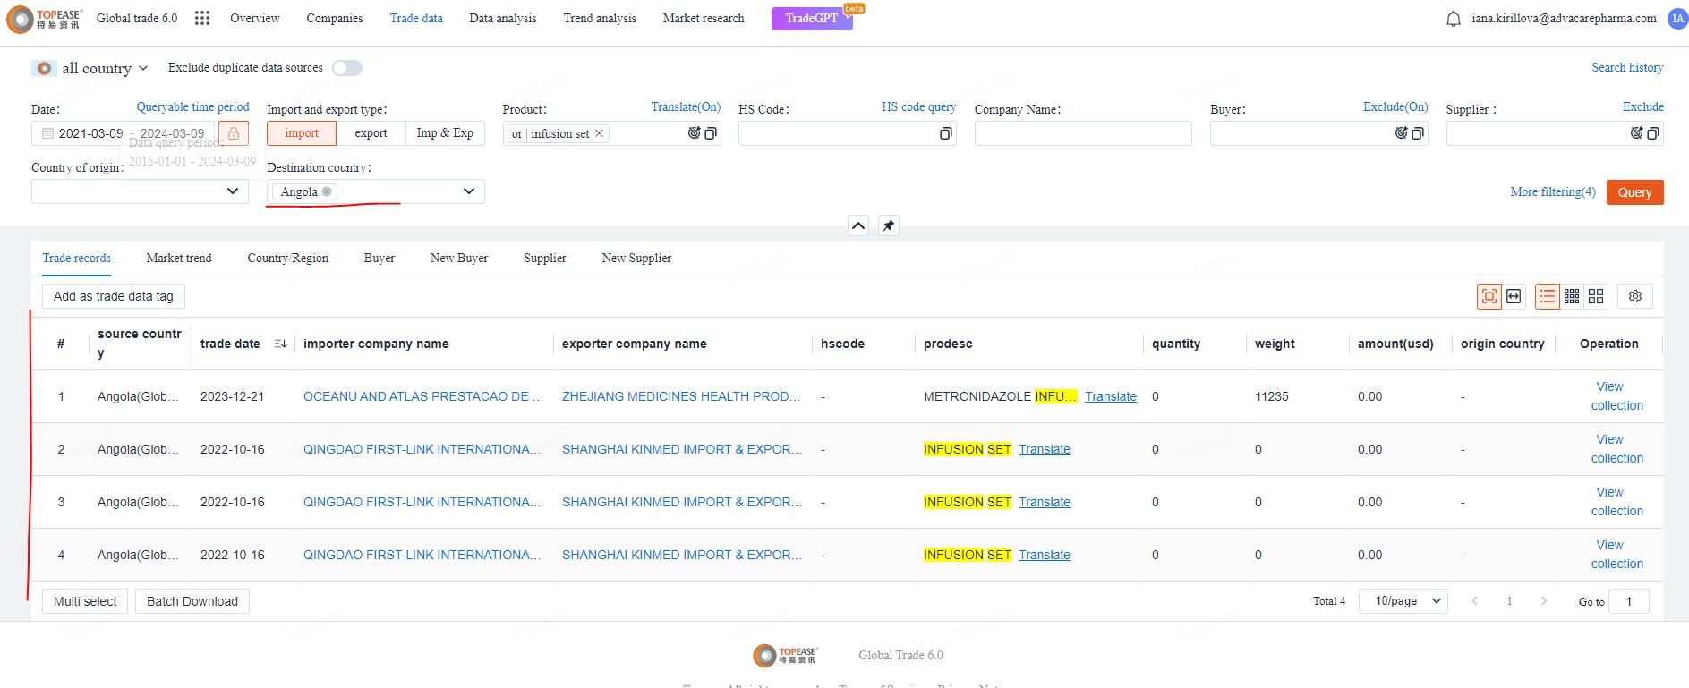This screenshot has width=1689, height=688.
Task: Switch to large grid layout icon
Action: 1596,296
